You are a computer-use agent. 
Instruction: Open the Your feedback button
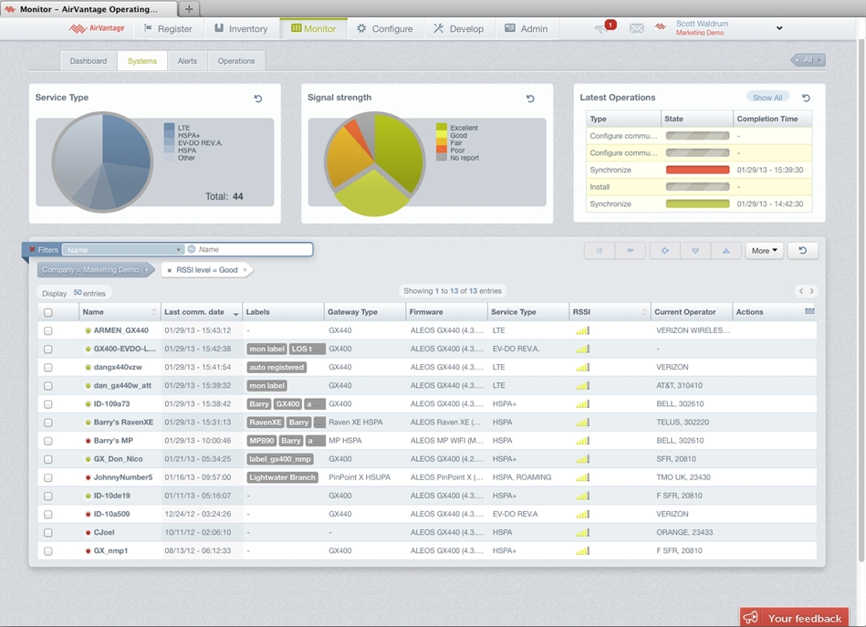pos(794,618)
